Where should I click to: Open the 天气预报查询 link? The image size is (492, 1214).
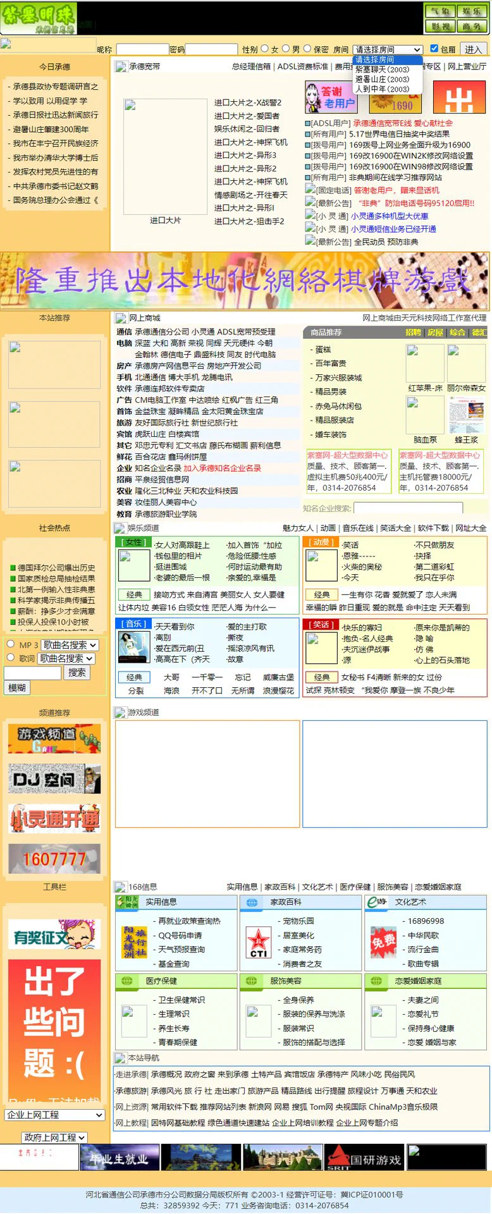[x=181, y=950]
